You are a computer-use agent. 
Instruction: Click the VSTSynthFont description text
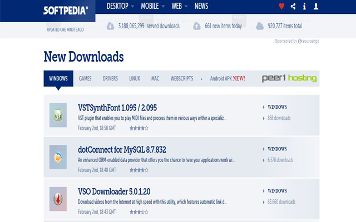click(x=152, y=118)
